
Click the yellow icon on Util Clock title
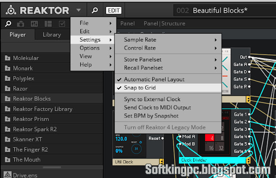161,162
